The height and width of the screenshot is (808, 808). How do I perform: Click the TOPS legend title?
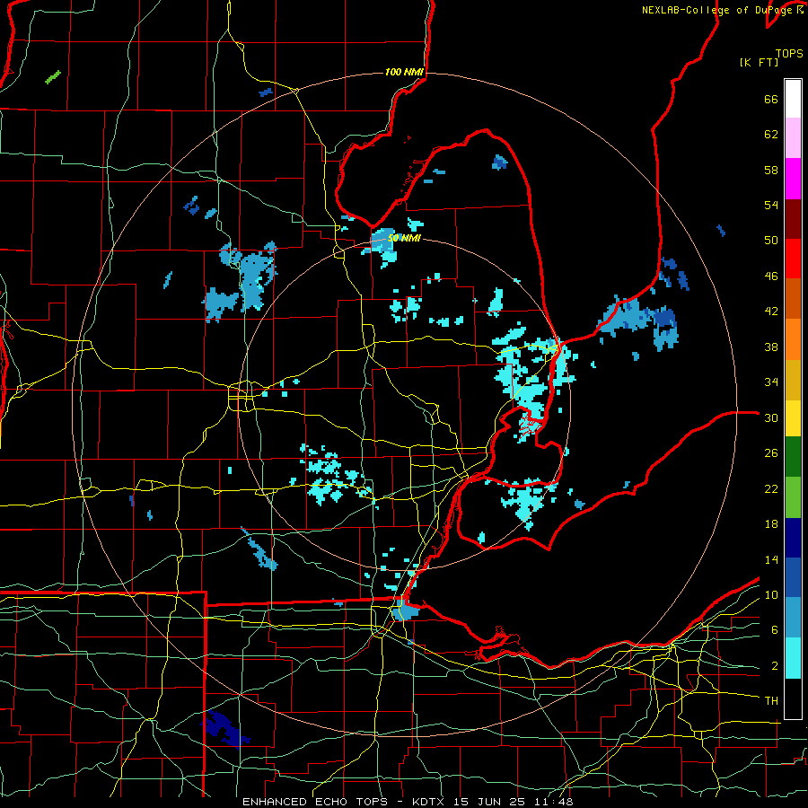coord(789,53)
